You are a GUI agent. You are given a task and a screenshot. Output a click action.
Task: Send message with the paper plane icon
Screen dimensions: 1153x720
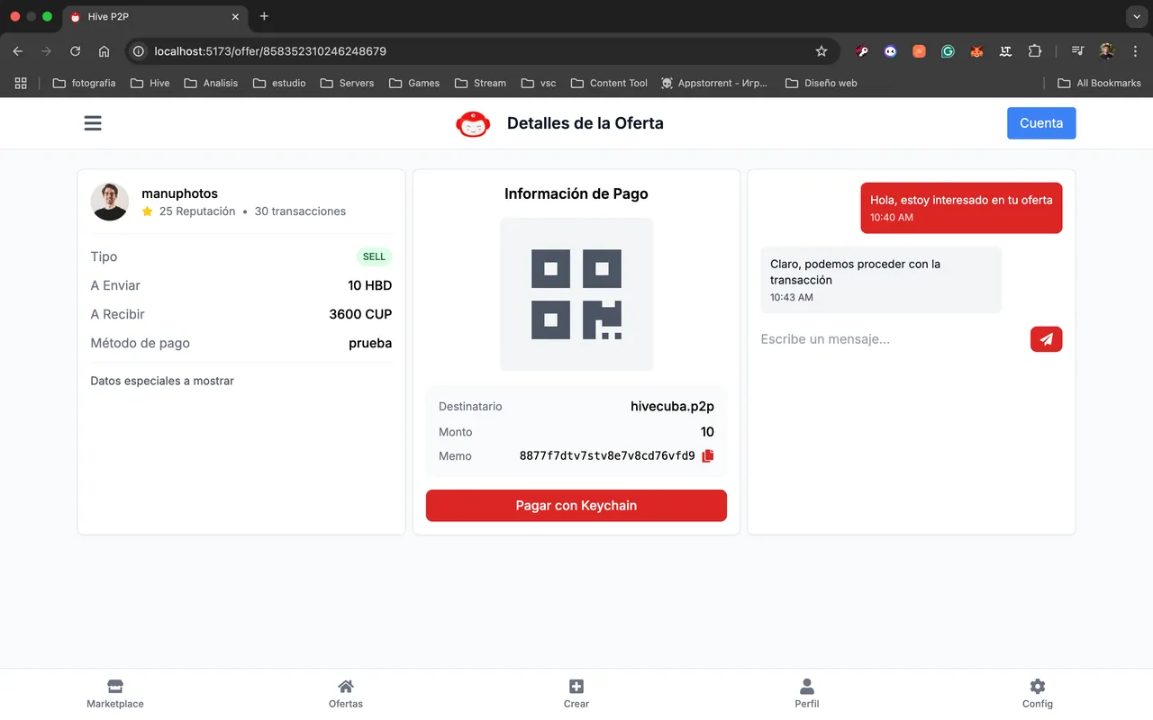pos(1046,339)
